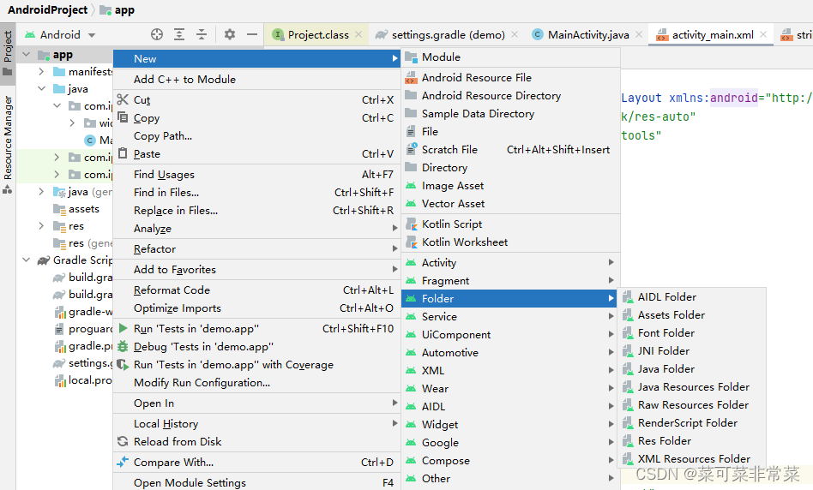Open project view settings gear
The image size is (813, 490).
(x=230, y=35)
